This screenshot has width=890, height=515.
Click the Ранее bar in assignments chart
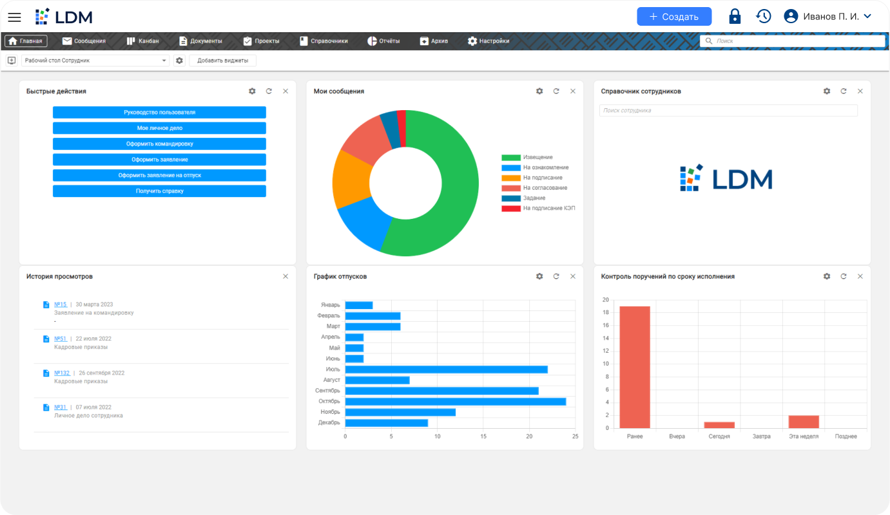(635, 367)
